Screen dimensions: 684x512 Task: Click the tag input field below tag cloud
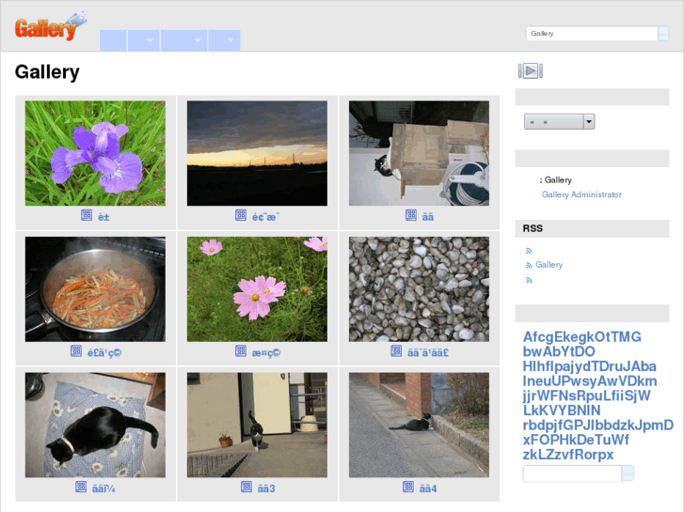[x=572, y=473]
